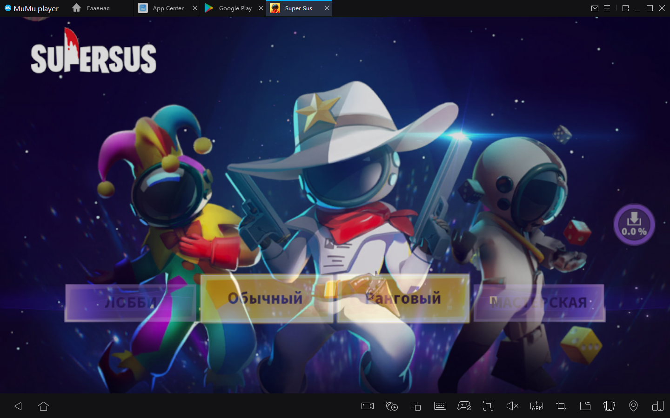The image size is (670, 418).
Task: Take a screenshot with the capture icon
Action: point(488,406)
